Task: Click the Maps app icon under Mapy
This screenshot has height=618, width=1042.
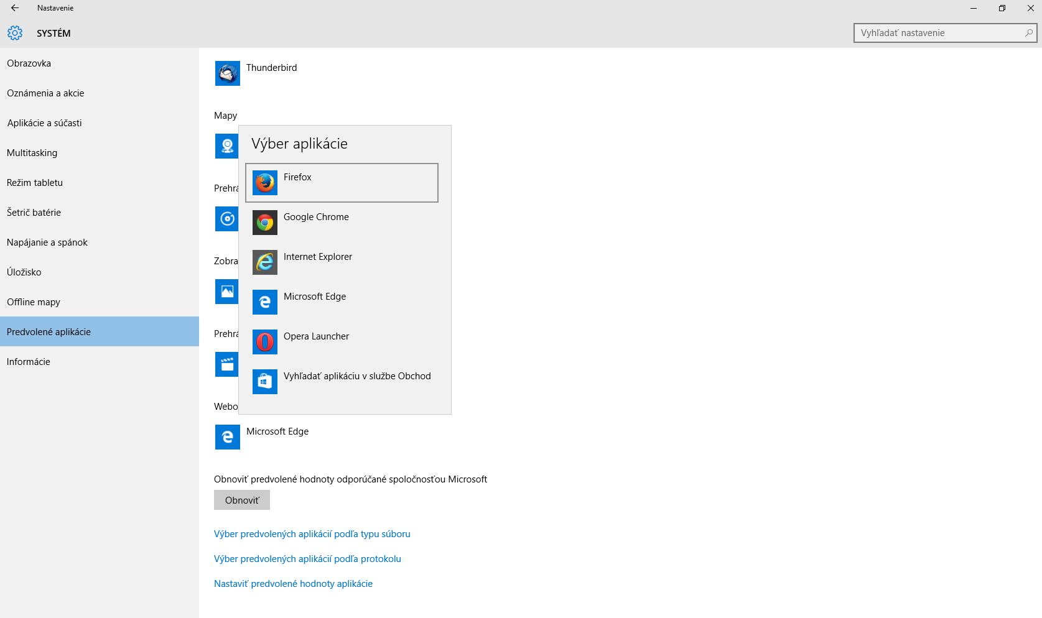Action: (226, 146)
